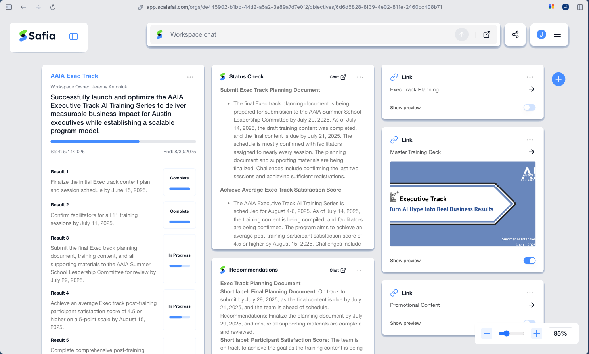589x354 pixels.
Task: Click the browser split view icon
Action: [580, 7]
